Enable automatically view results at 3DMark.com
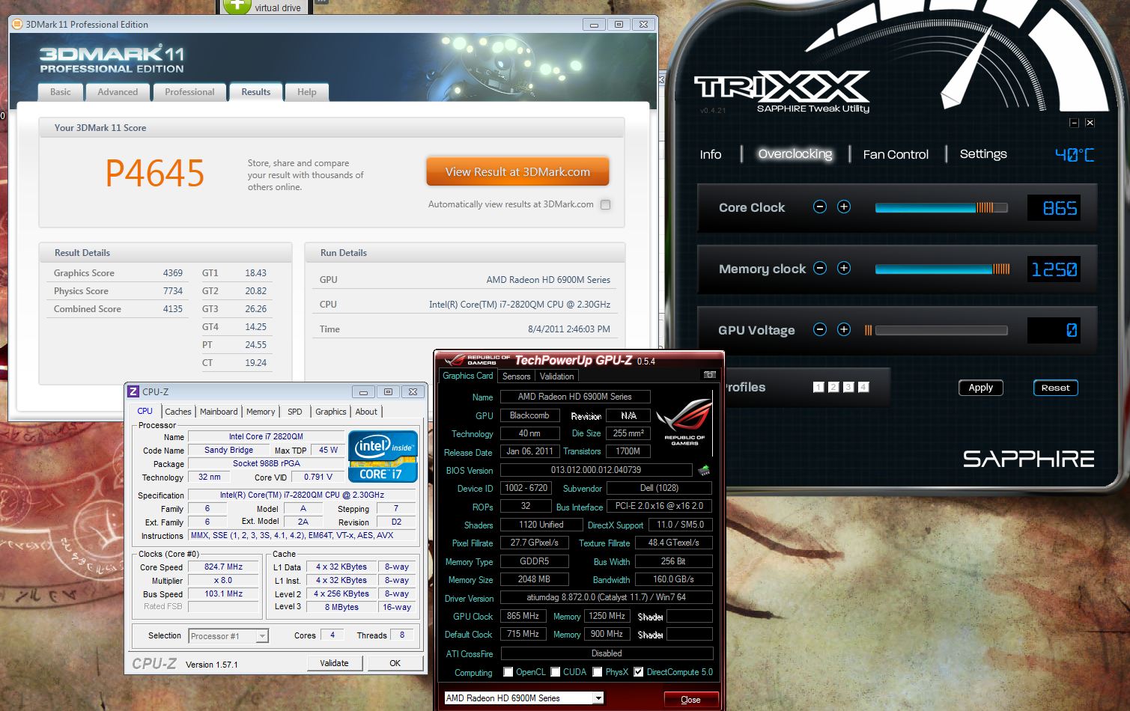1130x711 pixels. tap(606, 204)
